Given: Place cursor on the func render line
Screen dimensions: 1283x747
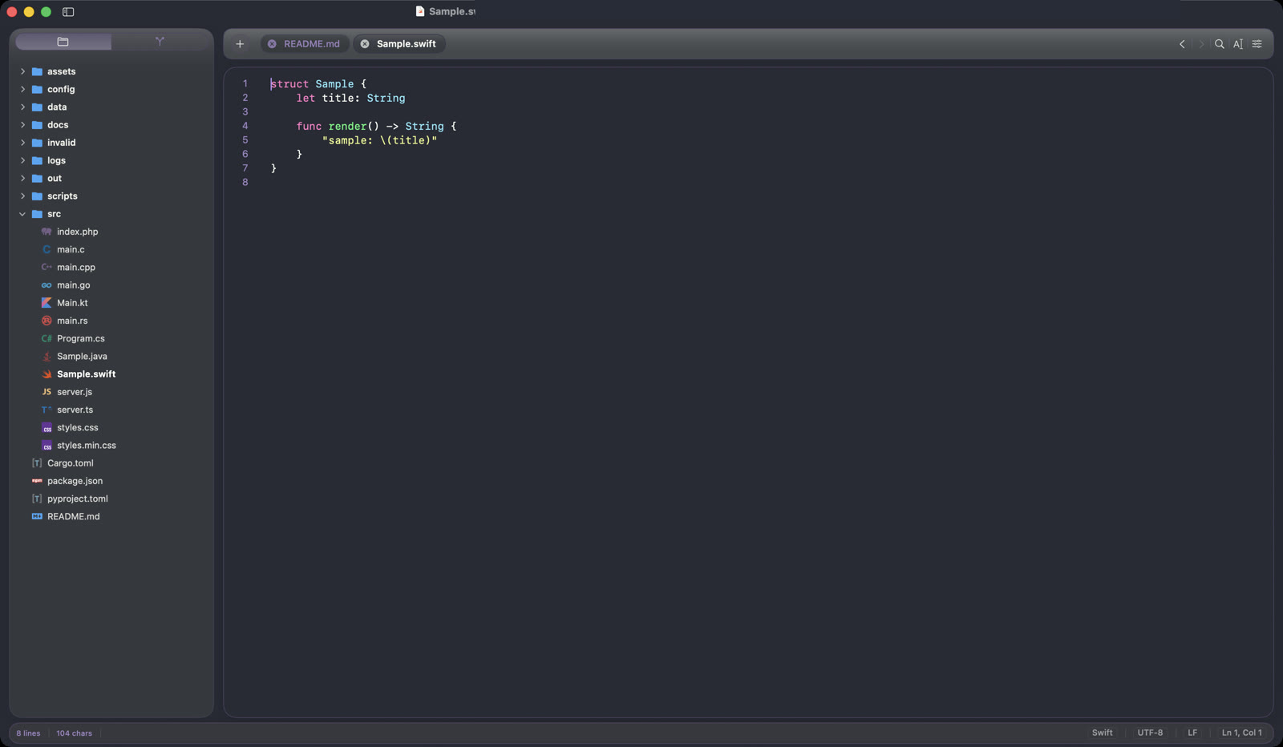Looking at the screenshot, I should [x=376, y=126].
